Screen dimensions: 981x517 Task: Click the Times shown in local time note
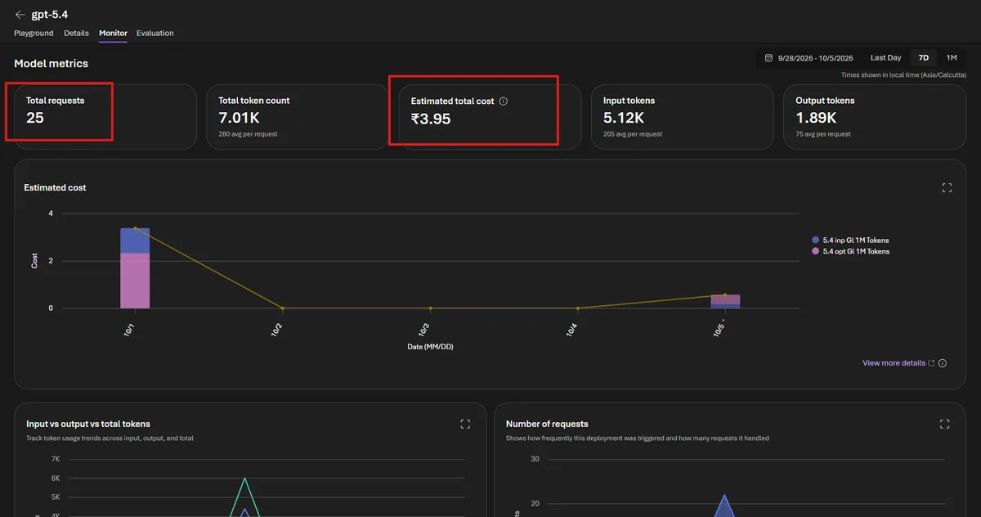pyautogui.click(x=903, y=75)
